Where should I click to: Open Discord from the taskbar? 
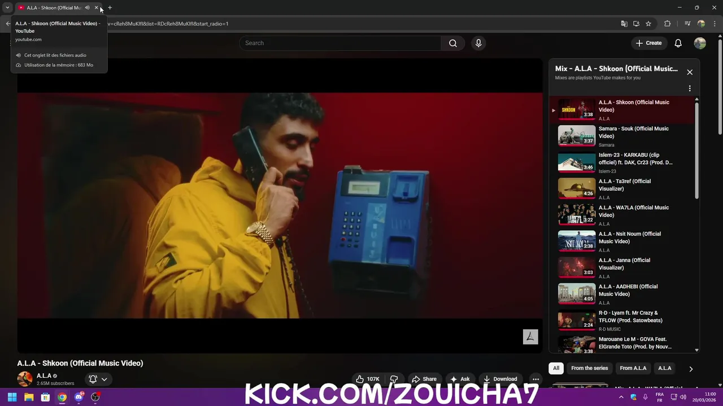79,397
